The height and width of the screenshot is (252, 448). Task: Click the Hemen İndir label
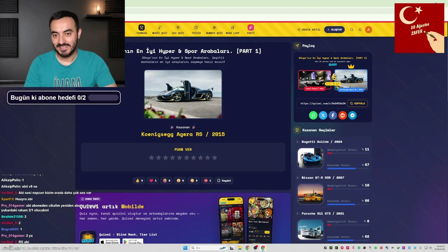(x=90, y=199)
